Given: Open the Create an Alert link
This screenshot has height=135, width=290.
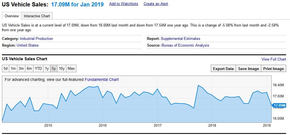Looking at the screenshot, I should coord(156,4).
